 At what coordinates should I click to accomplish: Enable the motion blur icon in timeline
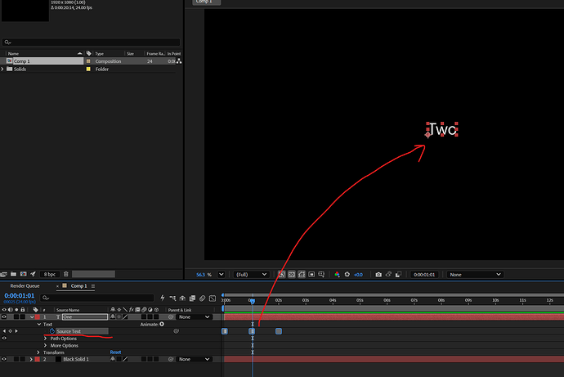click(203, 298)
